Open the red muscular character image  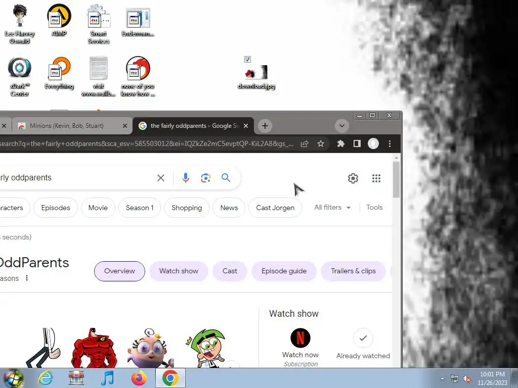point(94,348)
